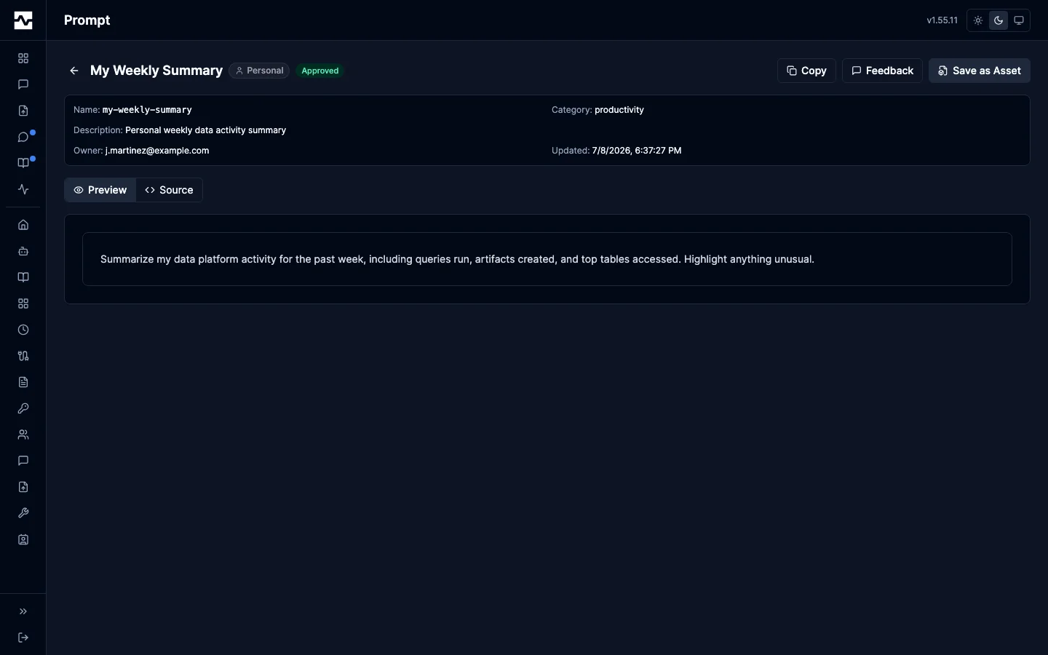
Task: Switch to dark theme moon icon
Action: (x=999, y=20)
